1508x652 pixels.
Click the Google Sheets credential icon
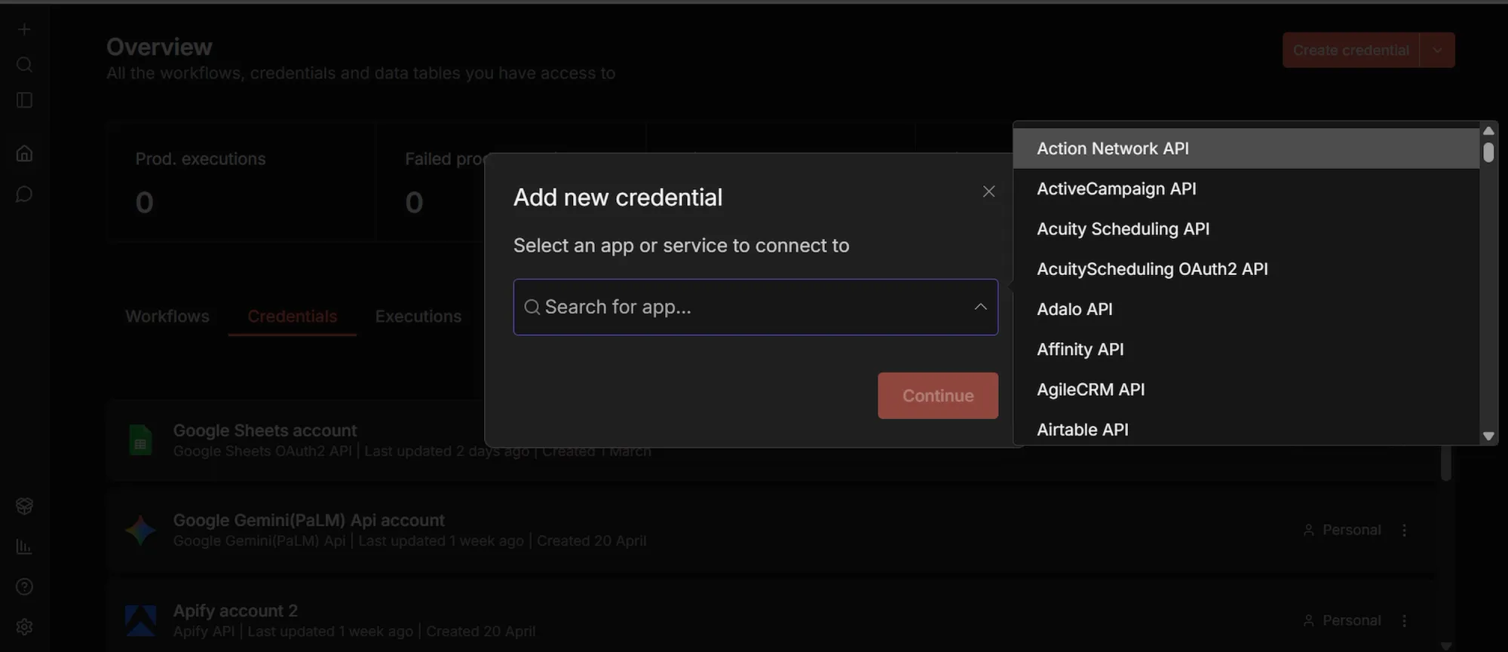(140, 440)
